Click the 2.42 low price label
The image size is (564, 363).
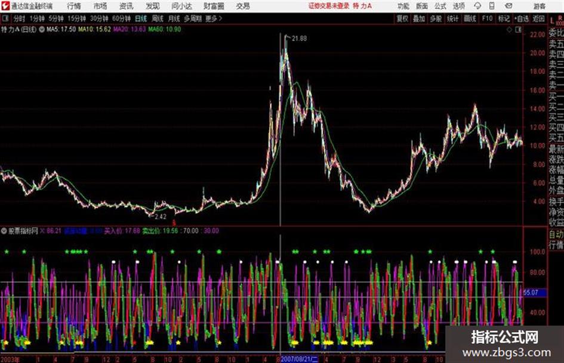(x=161, y=216)
